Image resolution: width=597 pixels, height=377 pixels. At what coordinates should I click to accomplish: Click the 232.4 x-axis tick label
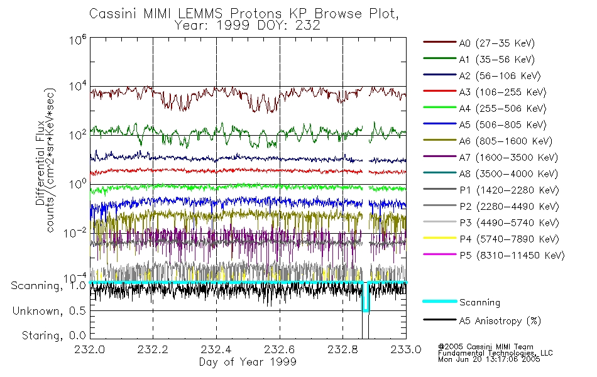pos(216,349)
